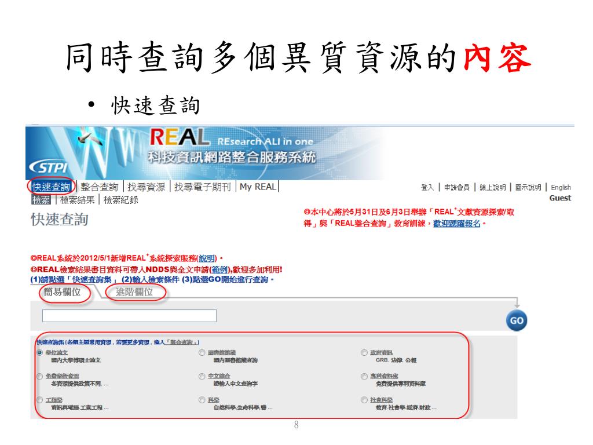Click the 免費提供專利資料庫 description text
593x445 pixels.
pyautogui.click(x=401, y=384)
